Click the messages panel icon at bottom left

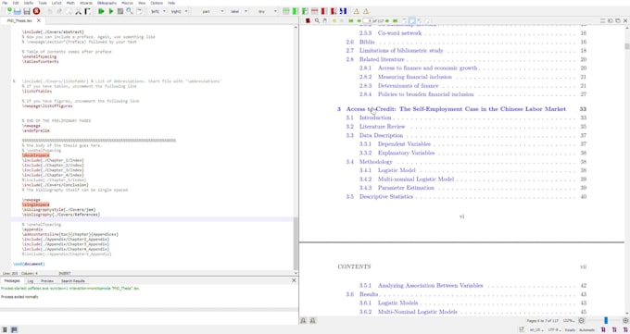click(x=14, y=329)
